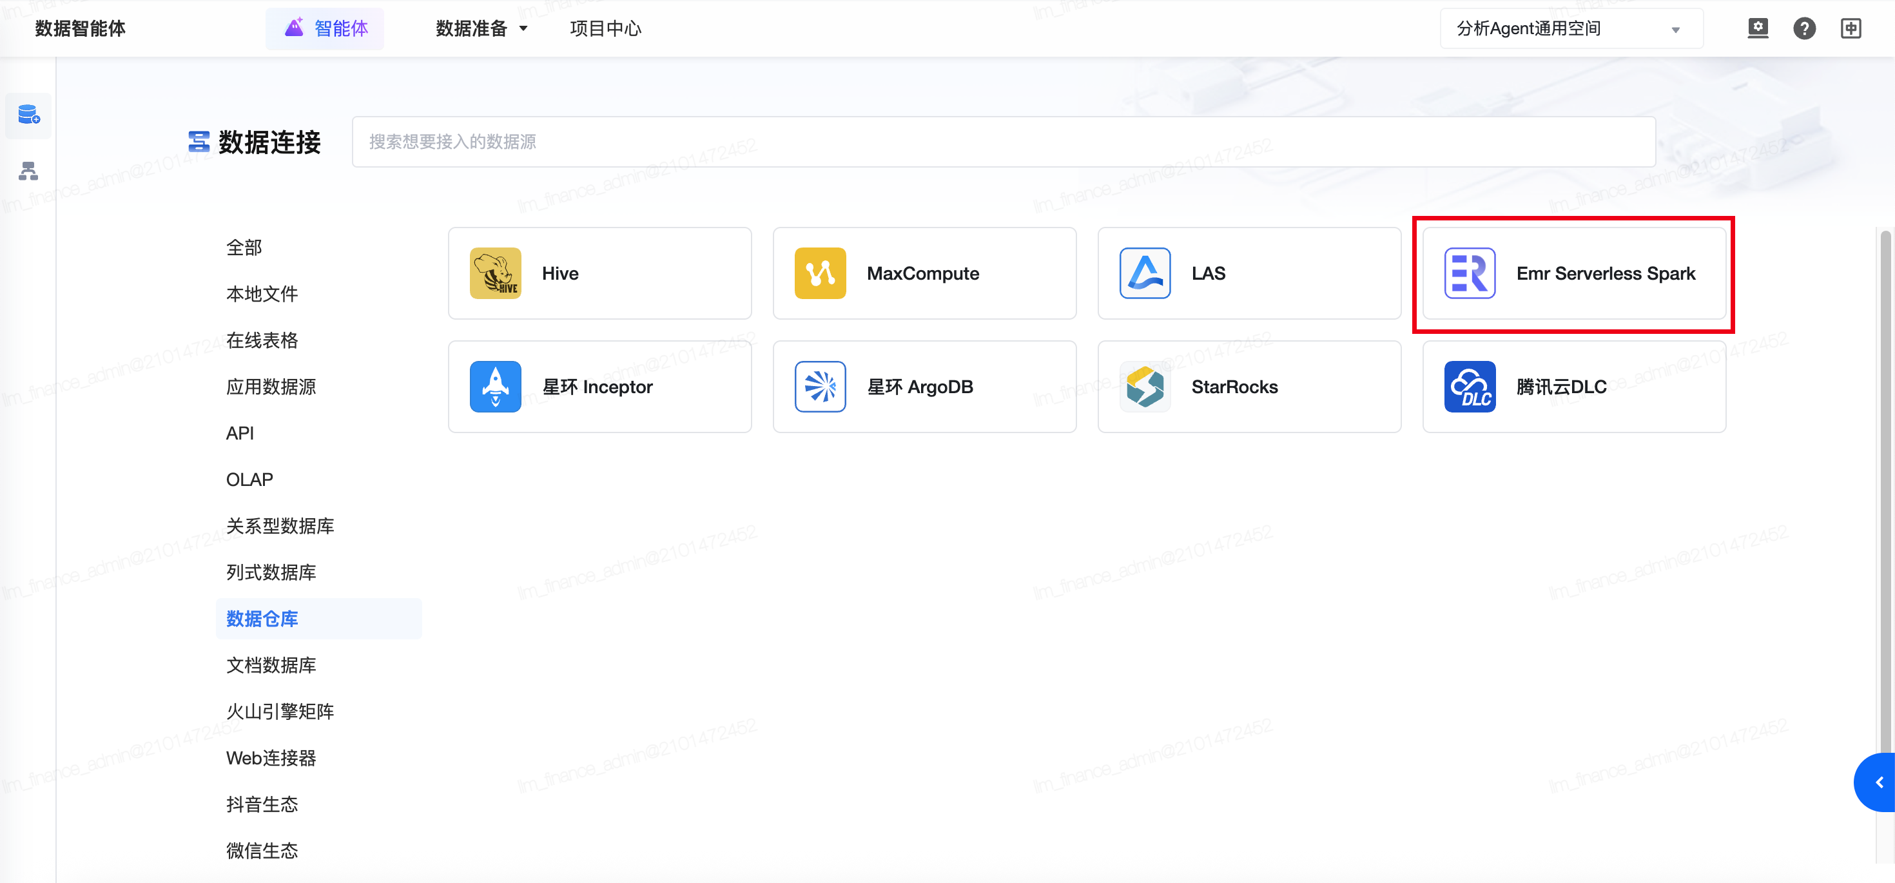The width and height of the screenshot is (1895, 883).
Task: Select the 微信生态 category
Action: click(x=262, y=851)
